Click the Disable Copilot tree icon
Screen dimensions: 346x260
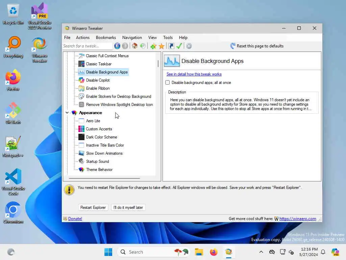[x=81, y=80]
